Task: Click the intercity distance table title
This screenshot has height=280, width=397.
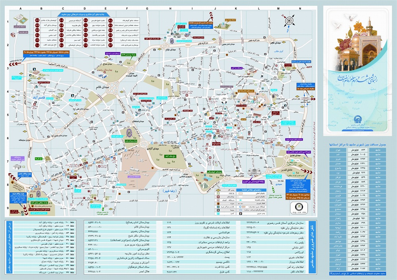Action: tap(358, 145)
